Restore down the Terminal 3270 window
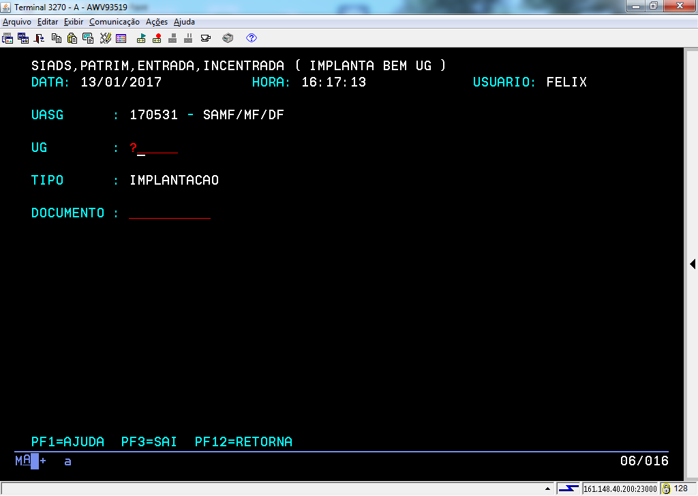This screenshot has width=698, height=496. coord(654,6)
